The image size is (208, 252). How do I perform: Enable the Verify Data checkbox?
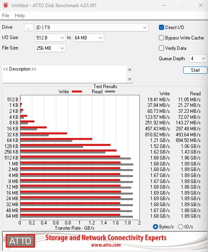pyautogui.click(x=161, y=48)
